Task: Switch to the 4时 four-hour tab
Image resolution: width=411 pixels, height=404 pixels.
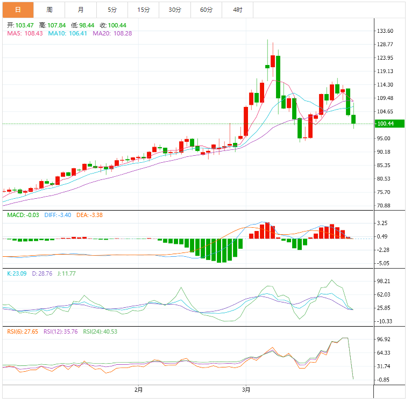Action: click(237, 10)
